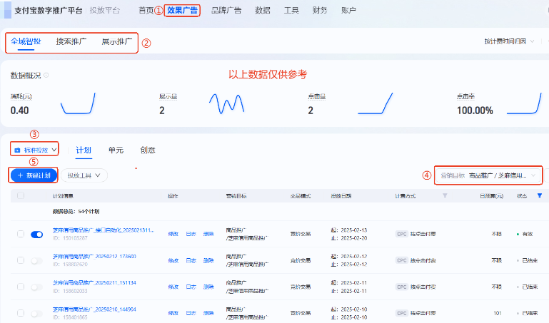Click 删除 for plan 20250210_144904
The width and height of the screenshot is (549, 323).
pyautogui.click(x=208, y=313)
